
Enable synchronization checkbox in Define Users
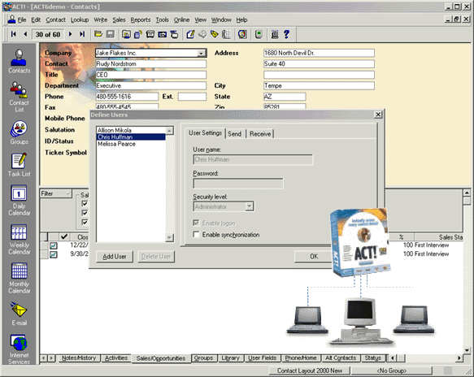tap(196, 235)
